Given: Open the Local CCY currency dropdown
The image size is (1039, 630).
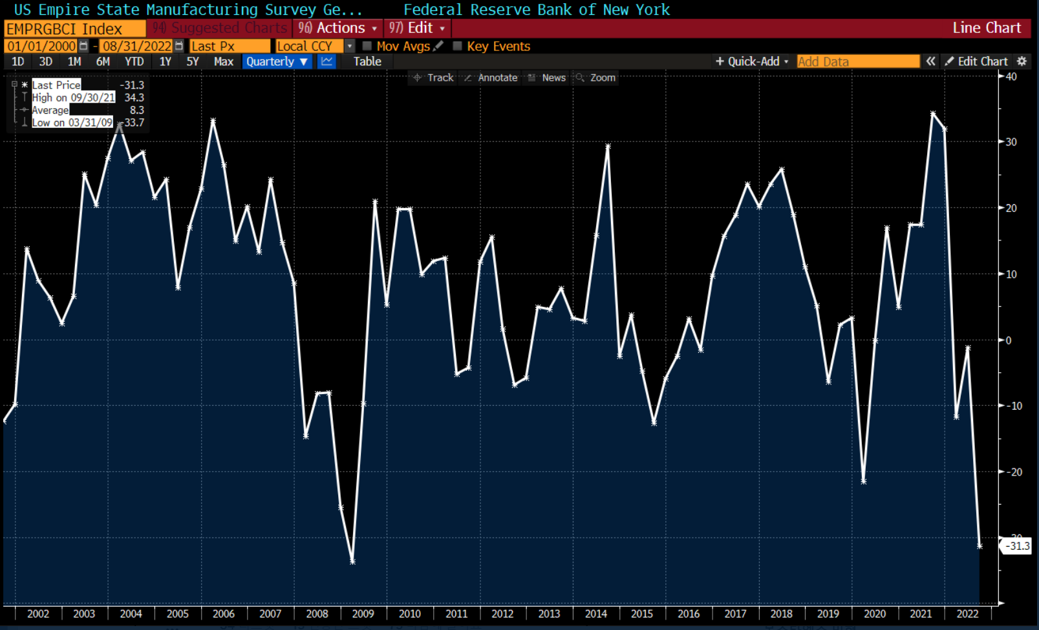Looking at the screenshot, I should (350, 46).
